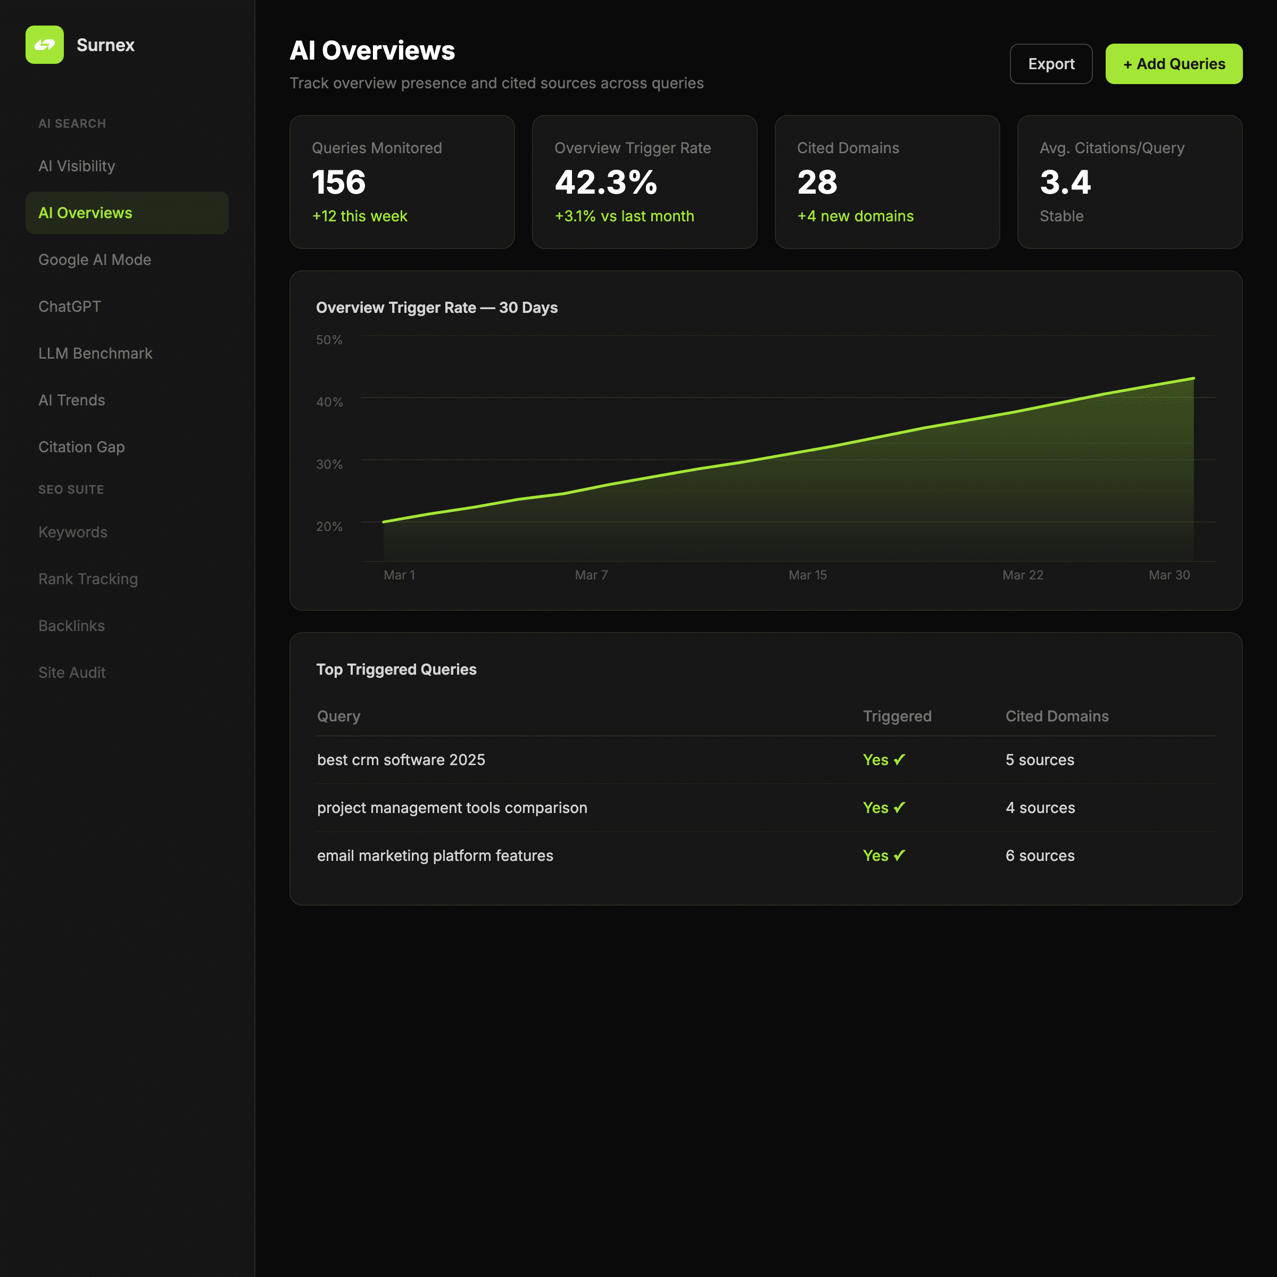The height and width of the screenshot is (1277, 1277).
Task: Open the 'best crm software 2025' query row
Action: pyautogui.click(x=401, y=760)
